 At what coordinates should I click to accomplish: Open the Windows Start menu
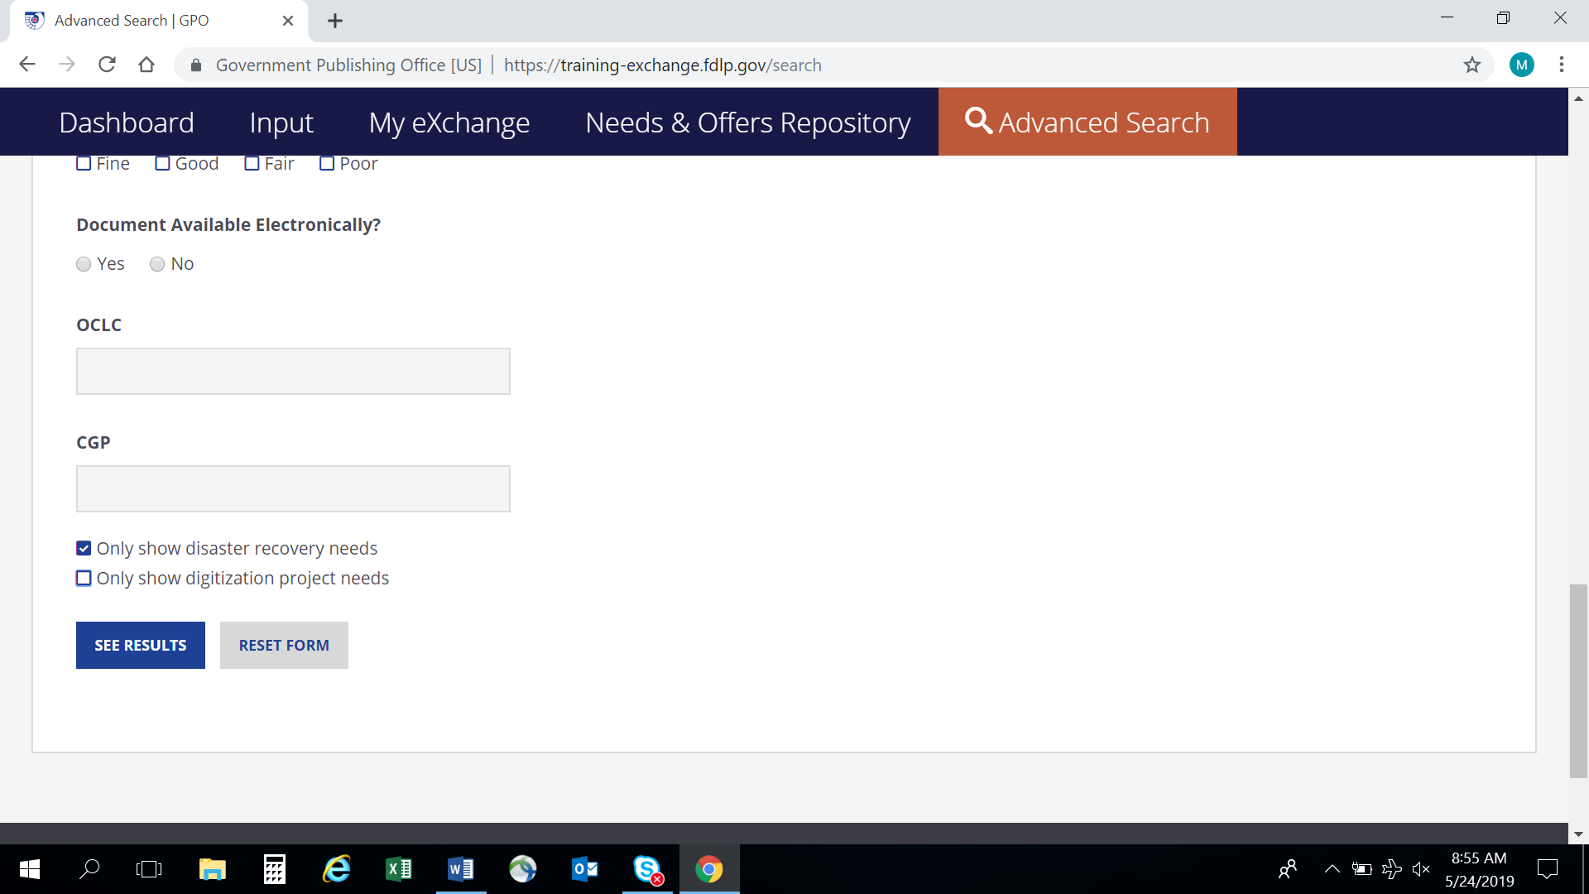pos(30,869)
